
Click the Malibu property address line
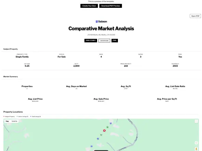(x=101, y=35)
